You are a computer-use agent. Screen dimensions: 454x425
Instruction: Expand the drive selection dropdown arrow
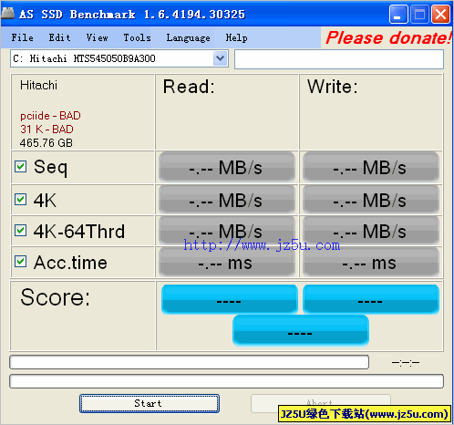[221, 58]
